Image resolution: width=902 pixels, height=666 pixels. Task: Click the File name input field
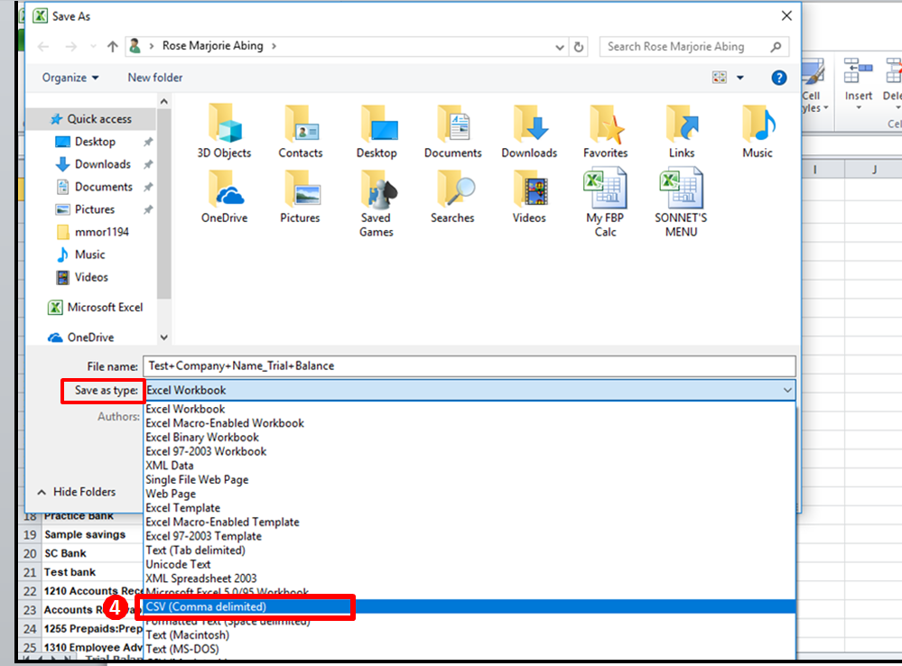[x=470, y=366]
